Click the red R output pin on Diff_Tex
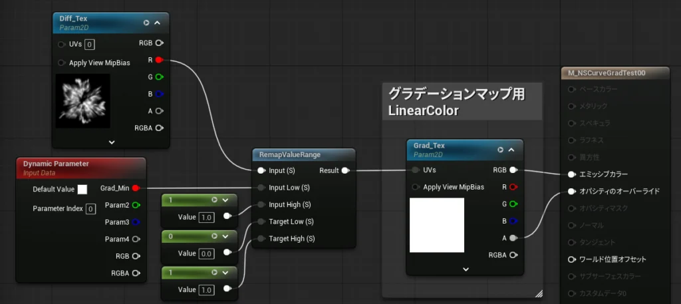The image size is (681, 304). (x=159, y=60)
